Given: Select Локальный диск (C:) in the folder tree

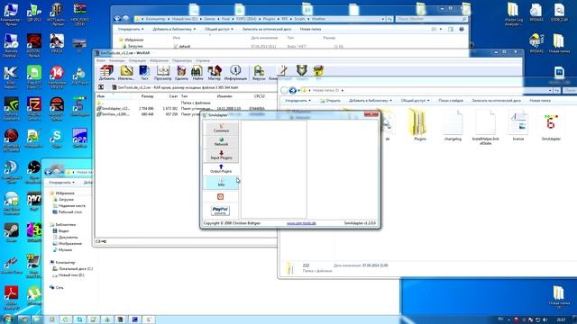Looking at the screenshot, I should pyautogui.click(x=72, y=269).
